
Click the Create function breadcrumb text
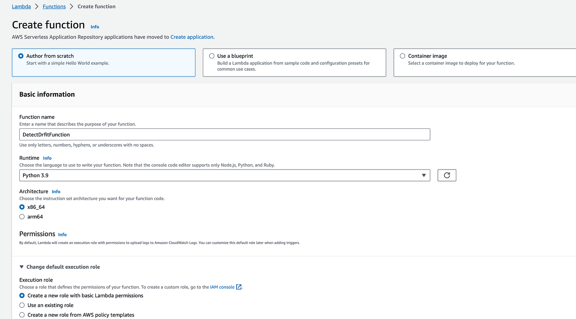point(97,7)
